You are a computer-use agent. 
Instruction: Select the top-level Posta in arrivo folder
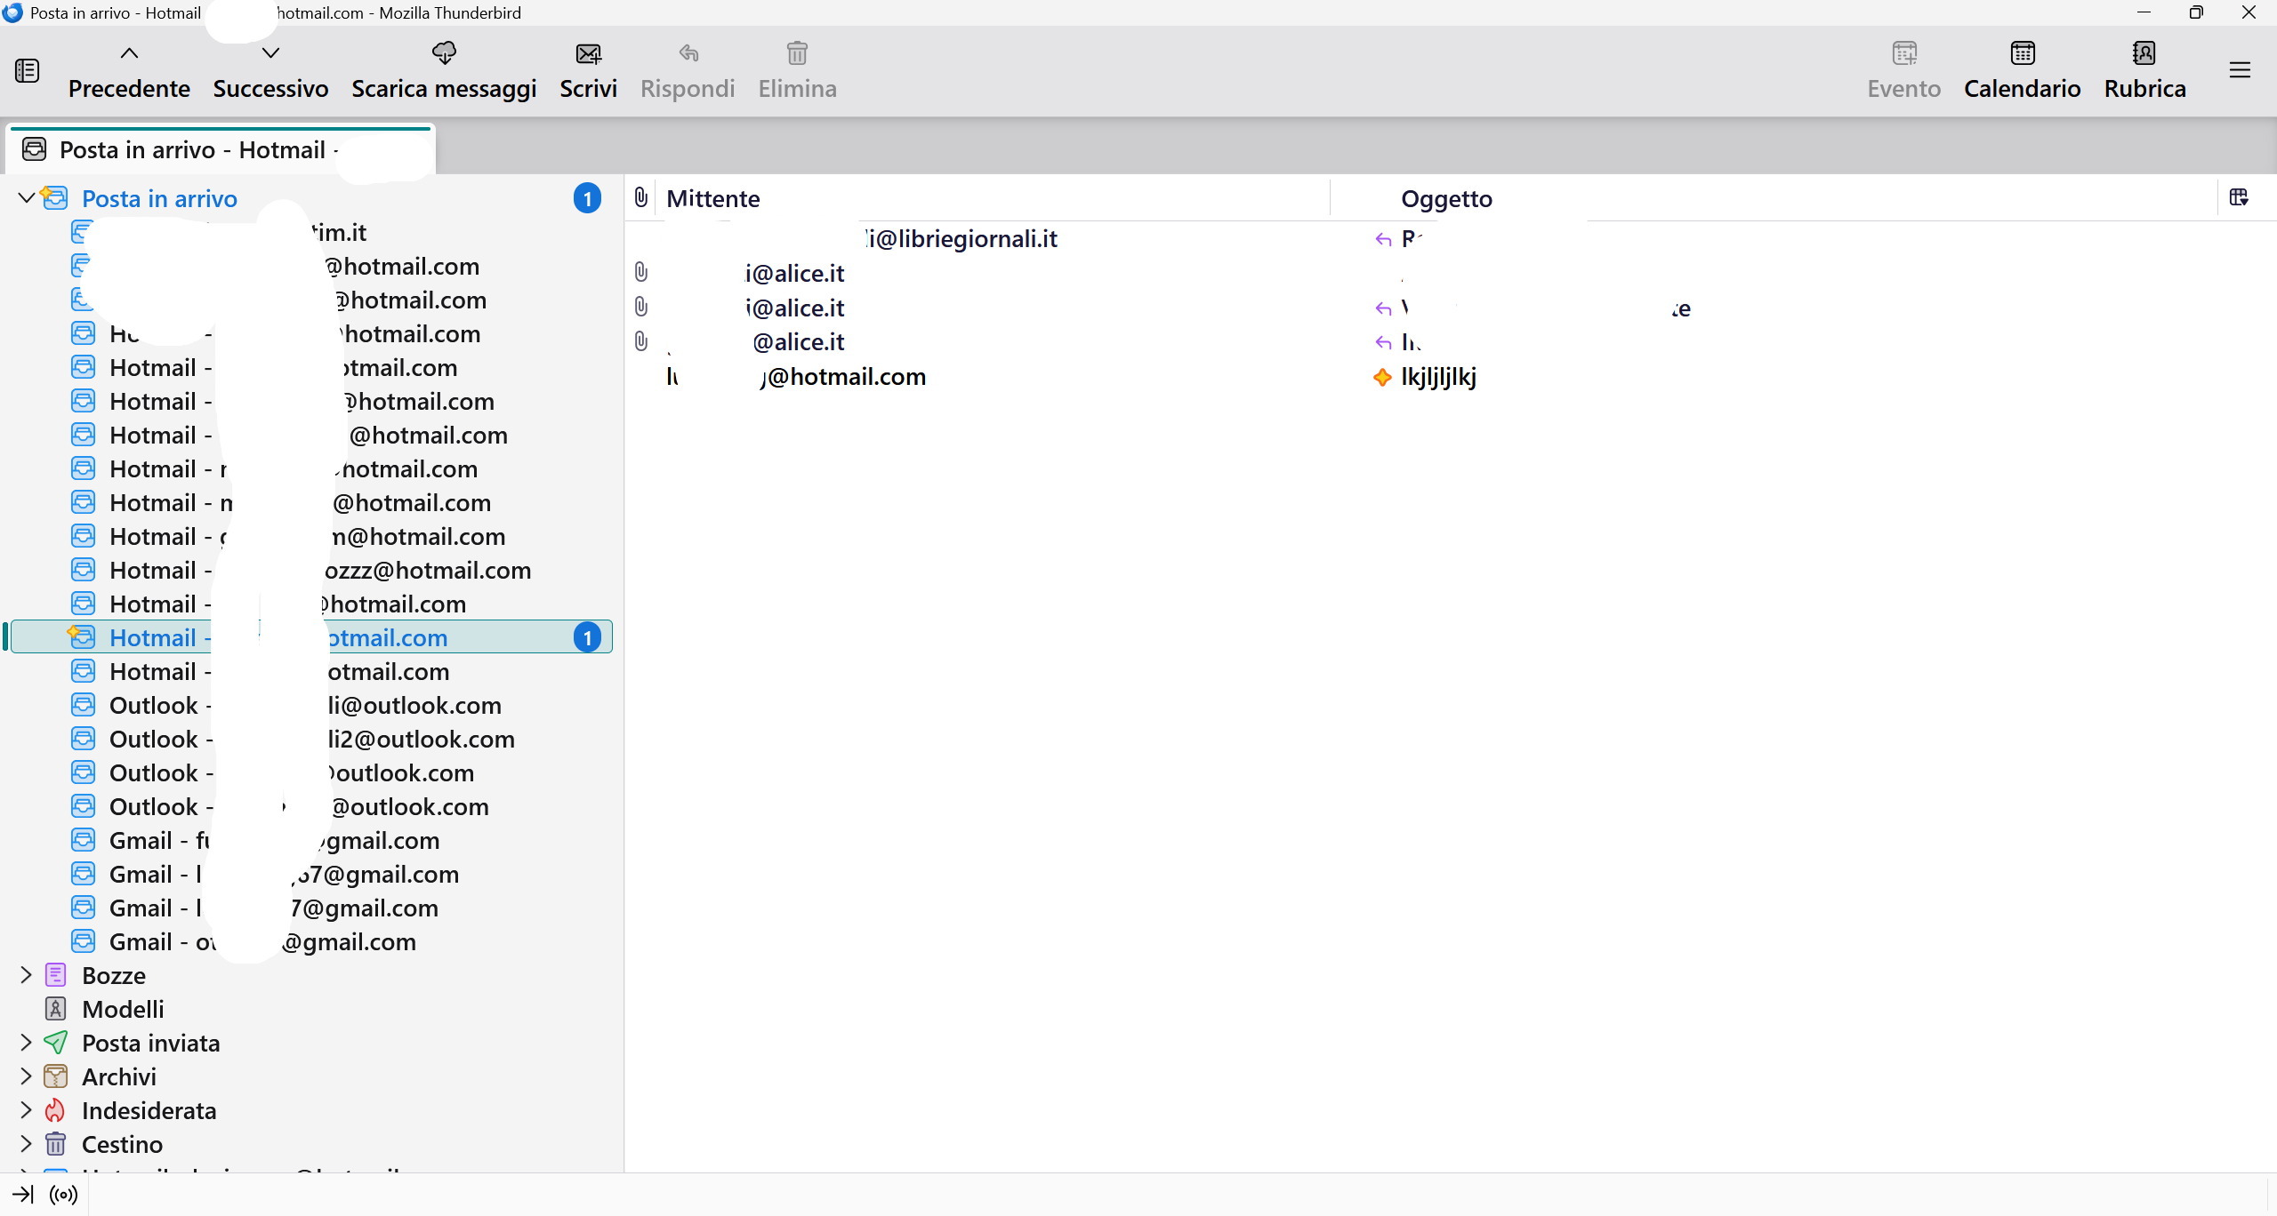coord(159,199)
